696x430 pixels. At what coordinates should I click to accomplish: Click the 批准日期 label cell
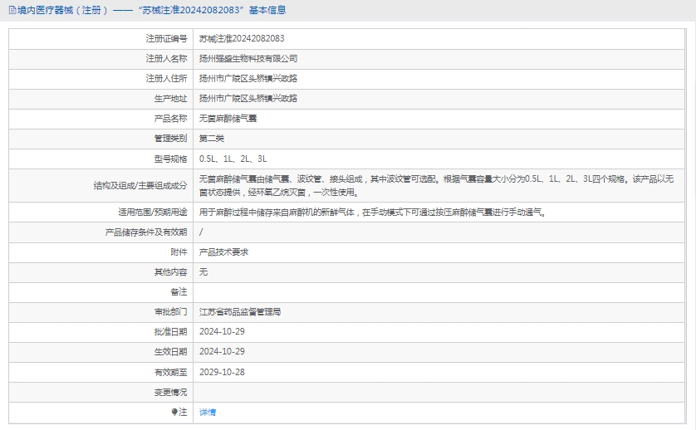click(x=170, y=332)
